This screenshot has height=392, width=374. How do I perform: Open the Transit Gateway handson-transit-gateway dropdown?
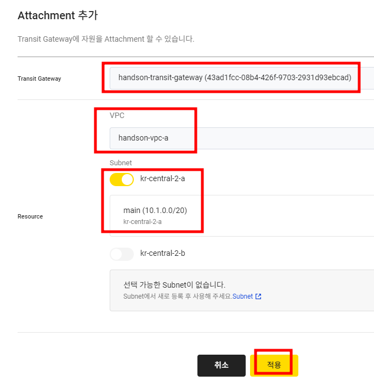point(242,78)
